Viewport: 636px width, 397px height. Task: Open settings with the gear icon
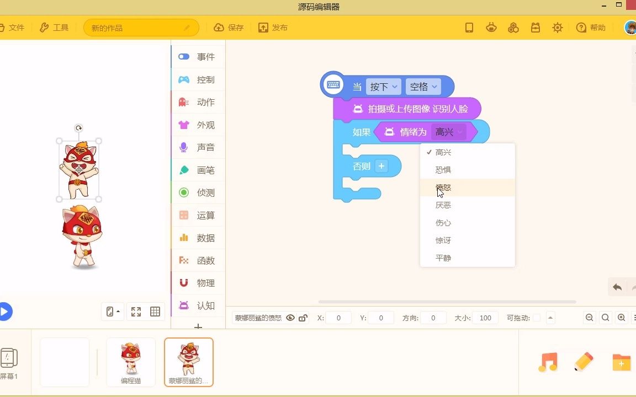coord(557,27)
